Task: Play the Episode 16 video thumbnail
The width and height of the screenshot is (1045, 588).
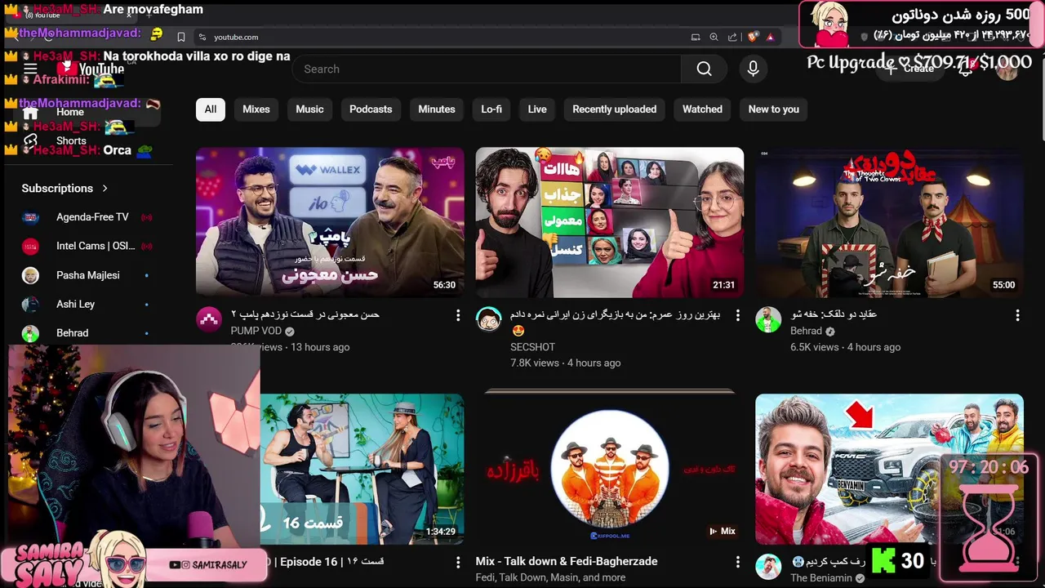Action: point(362,470)
